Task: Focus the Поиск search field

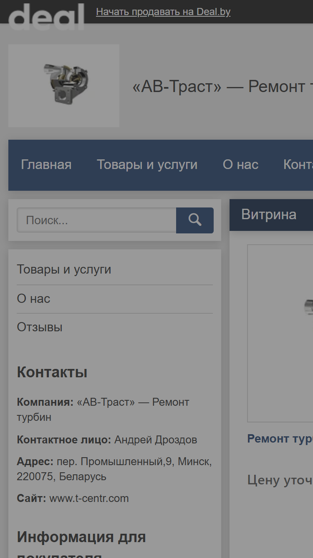Action: (x=96, y=220)
